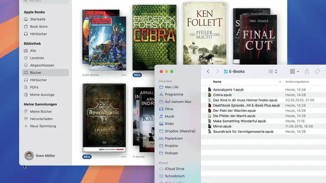Open the Meine Bücher collection

41,111
